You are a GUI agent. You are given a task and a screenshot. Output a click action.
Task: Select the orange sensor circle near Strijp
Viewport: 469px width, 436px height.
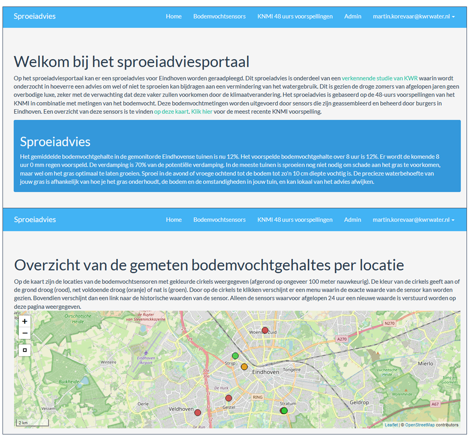click(244, 366)
